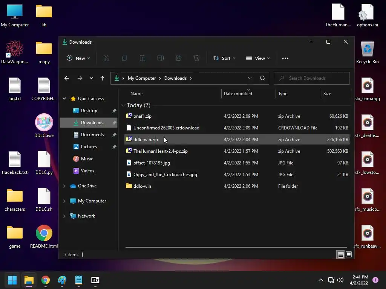This screenshot has height=289, width=386.
Task: Open Desktop in the navigation pane
Action: click(x=89, y=111)
